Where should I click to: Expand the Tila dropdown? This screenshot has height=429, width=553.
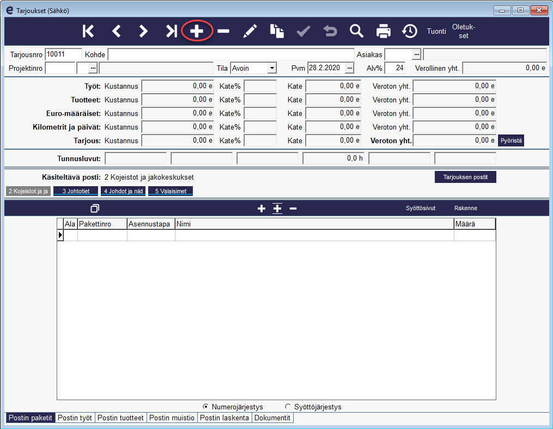271,68
